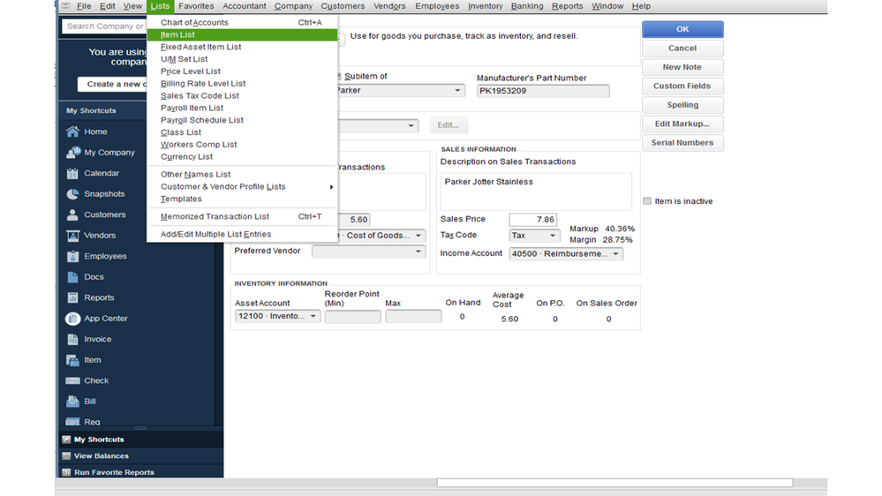Click the Reorder Point Min field

pos(352,317)
